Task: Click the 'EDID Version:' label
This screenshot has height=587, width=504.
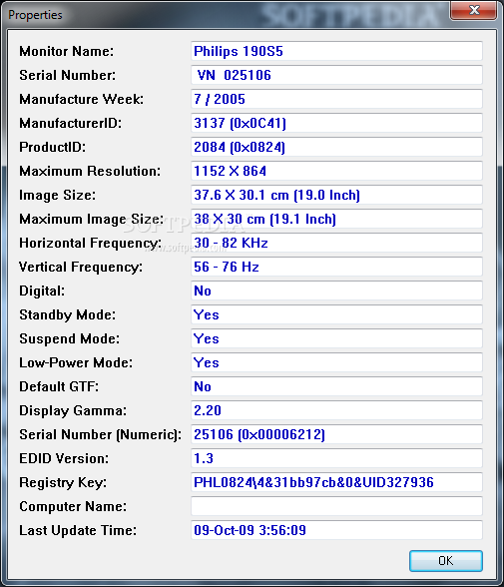Action: (64, 458)
